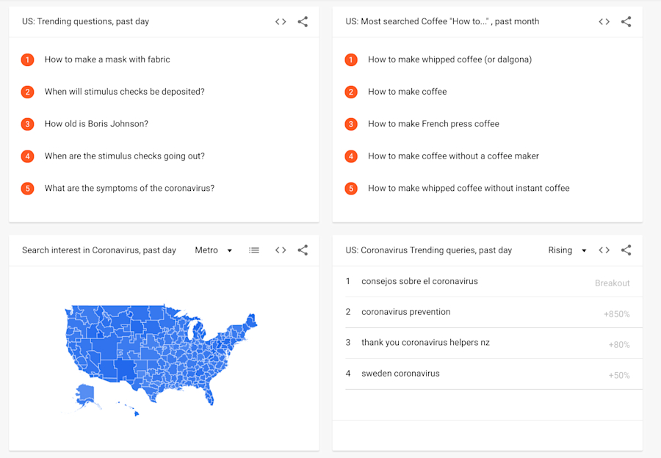Share the Most searched Coffee widget
661x458 pixels.
tap(626, 21)
